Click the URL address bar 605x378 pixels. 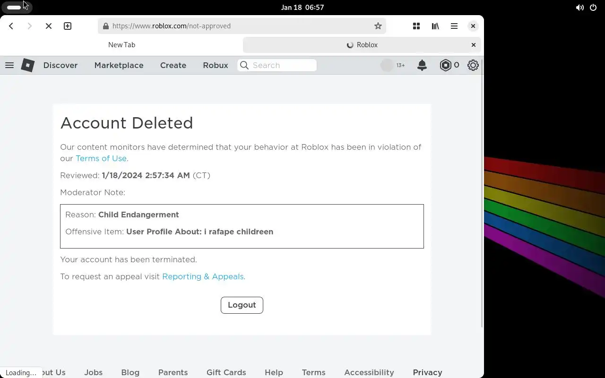click(242, 26)
